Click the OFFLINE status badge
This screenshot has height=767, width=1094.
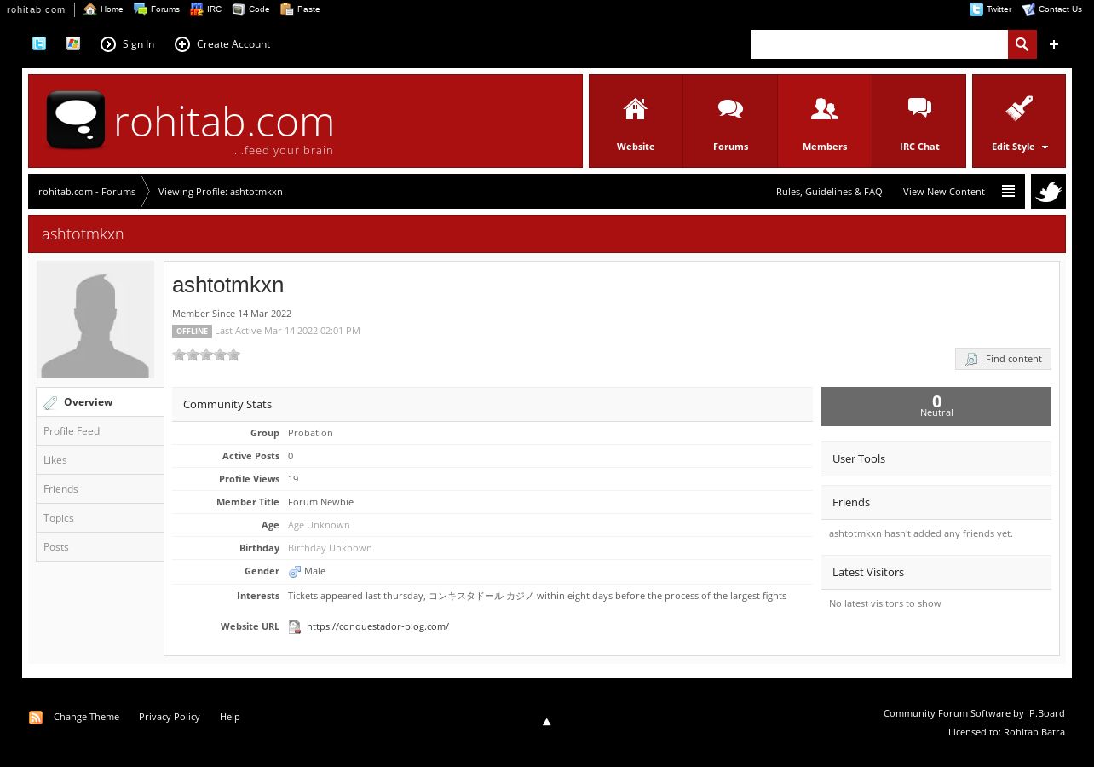coord(192,331)
